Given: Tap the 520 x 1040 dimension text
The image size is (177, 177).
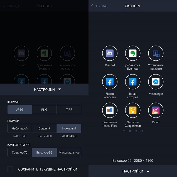Looking at the screenshot, I should [x=20, y=136].
